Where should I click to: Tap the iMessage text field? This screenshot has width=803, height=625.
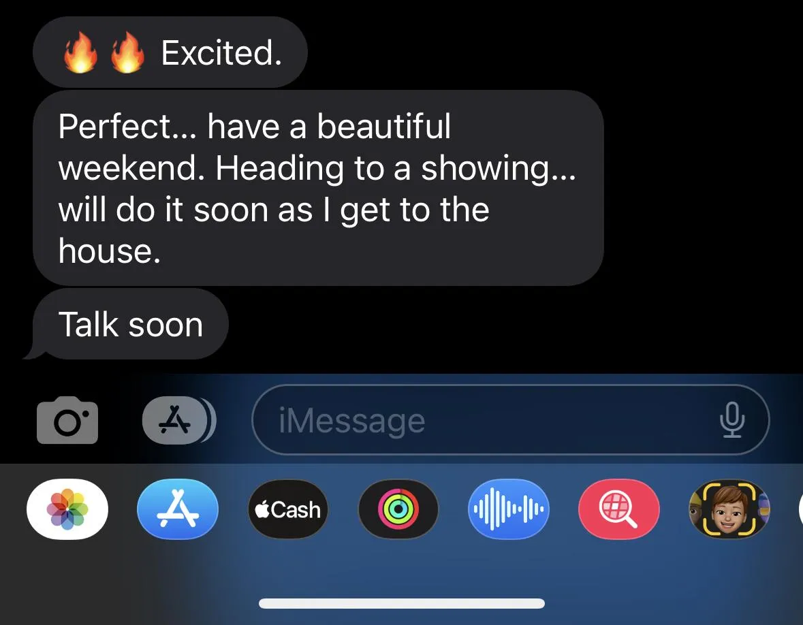511,420
